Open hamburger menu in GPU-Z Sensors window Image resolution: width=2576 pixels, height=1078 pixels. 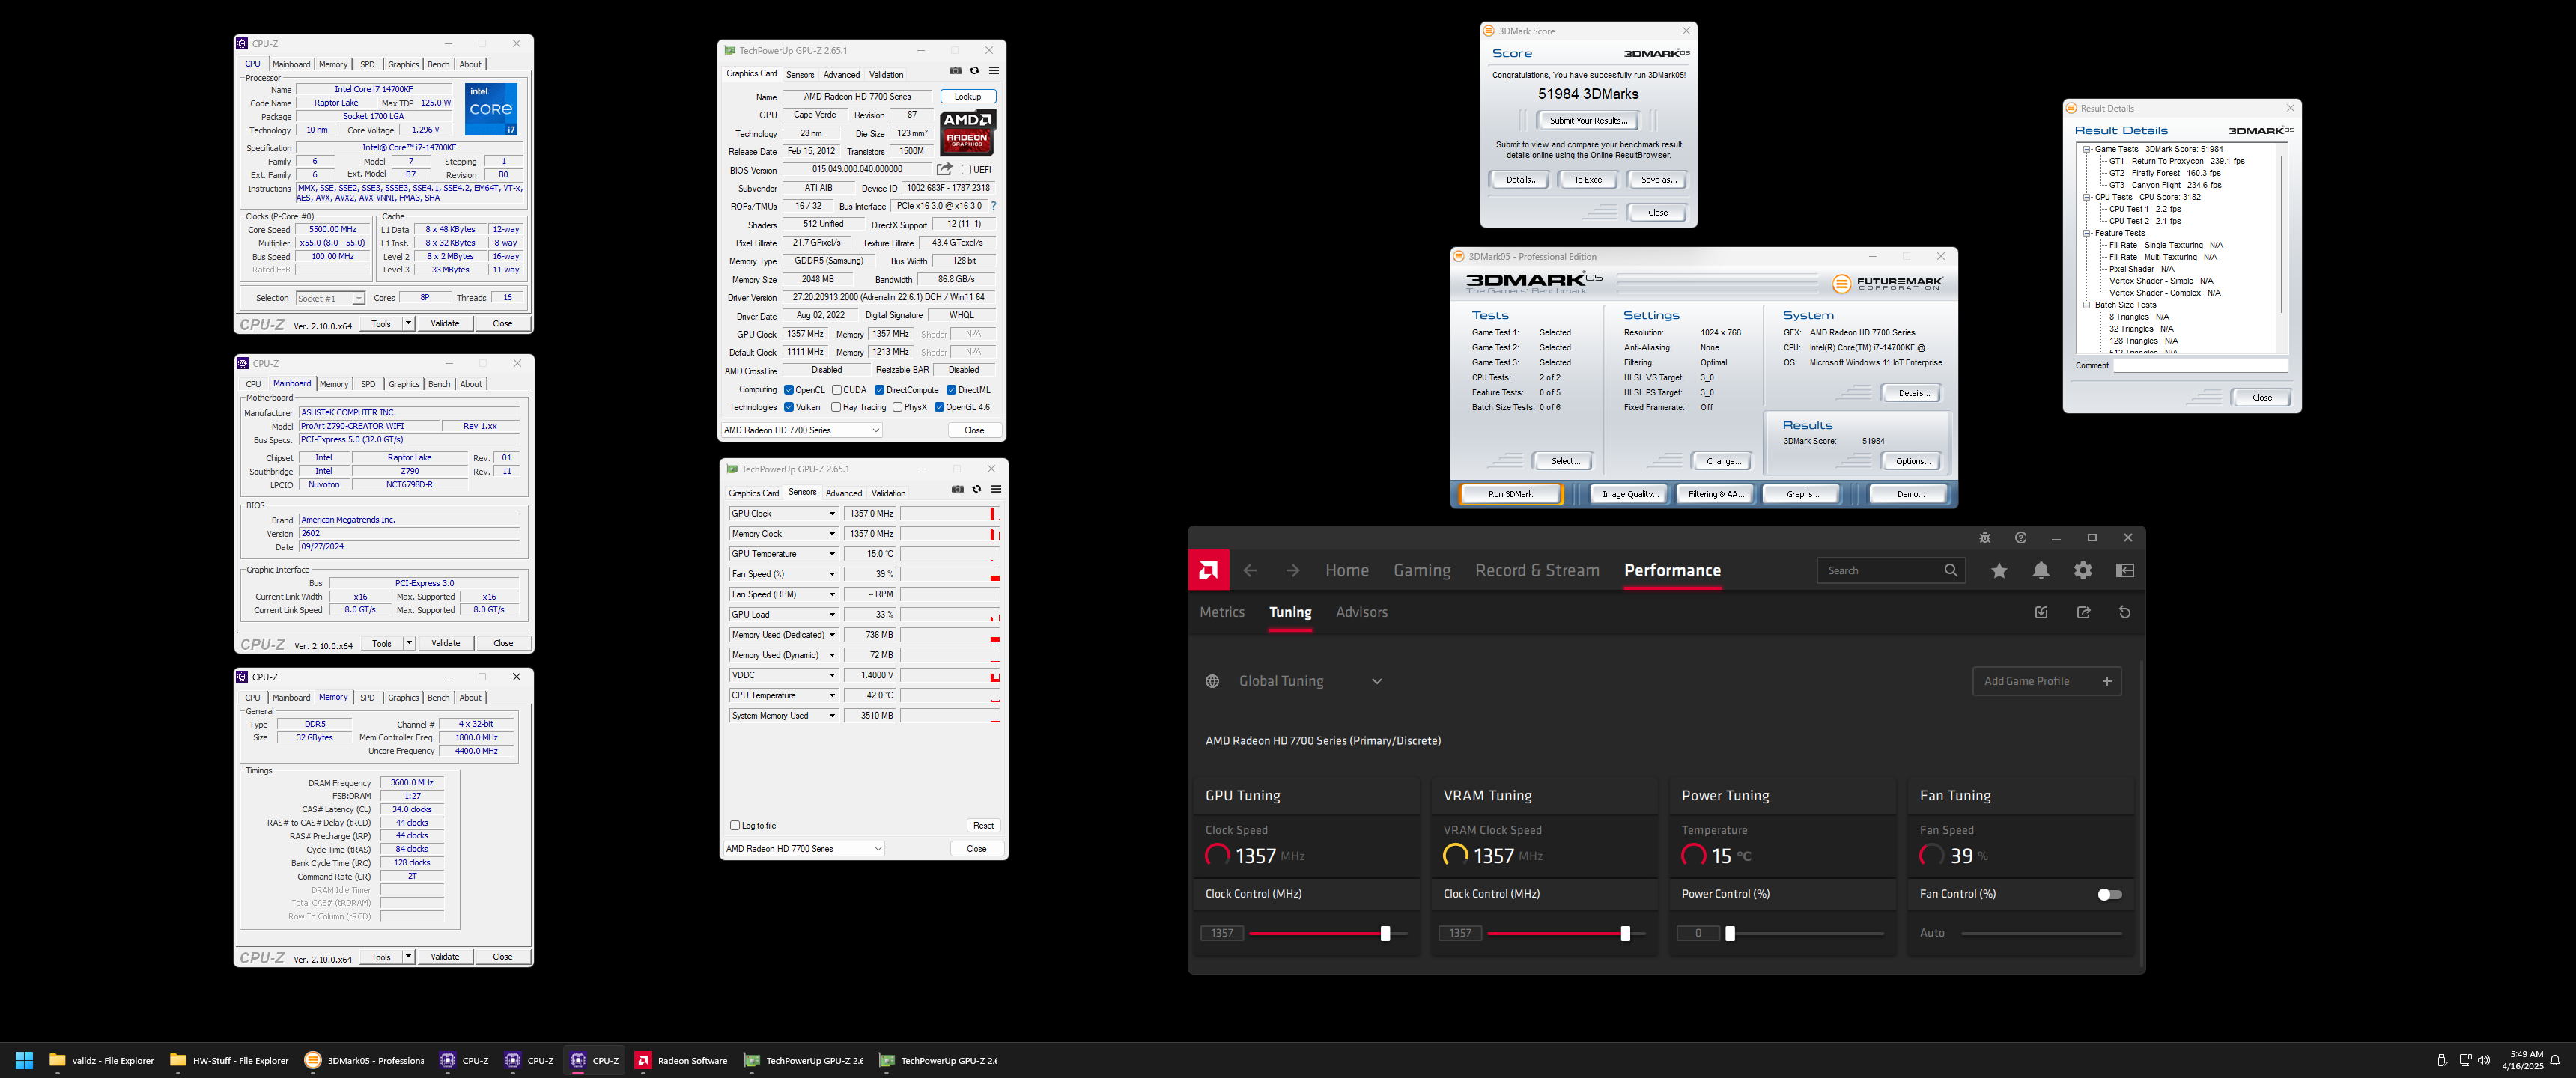(x=996, y=489)
